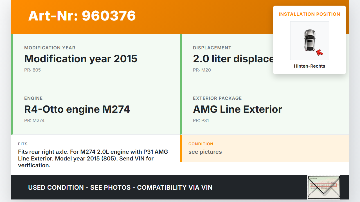Click the VIN envelope icon in footer

[323, 187]
